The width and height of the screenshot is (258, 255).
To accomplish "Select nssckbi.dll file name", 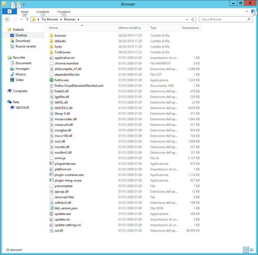I will point(62,147).
